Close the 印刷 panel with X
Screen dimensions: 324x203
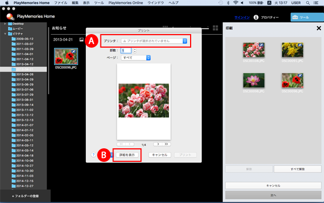coord(319,28)
